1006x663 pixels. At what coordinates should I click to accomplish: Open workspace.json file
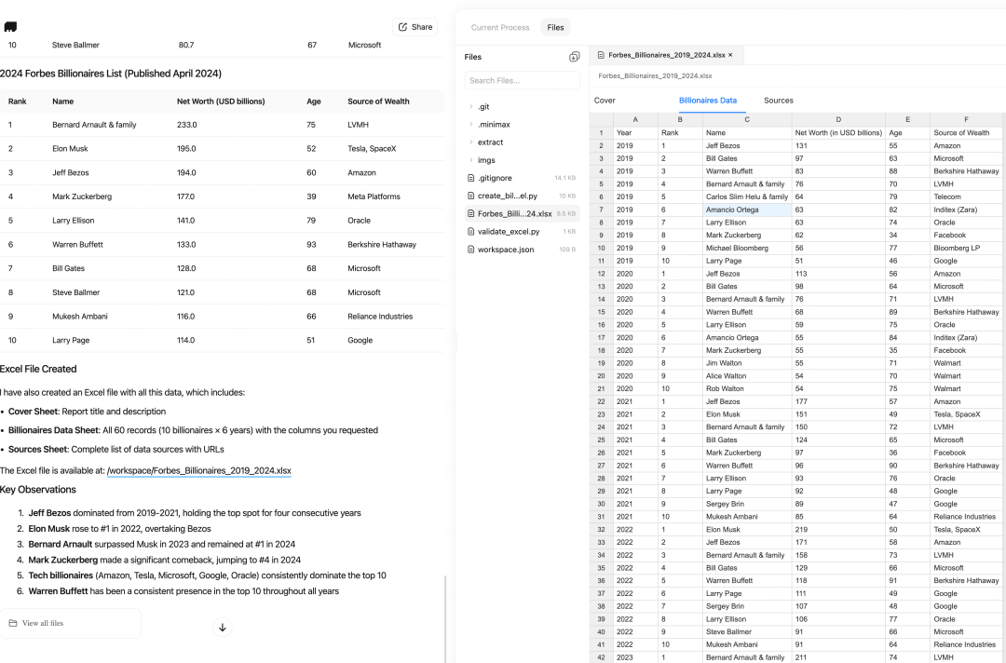[505, 250]
